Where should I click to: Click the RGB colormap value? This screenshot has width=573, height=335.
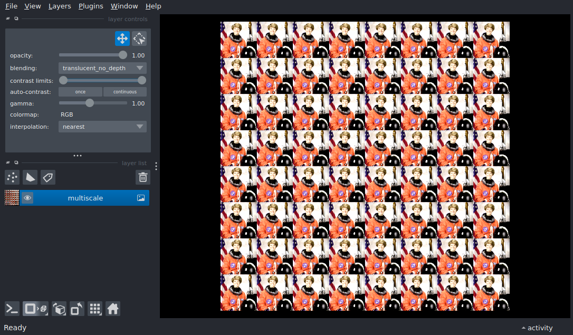click(67, 114)
